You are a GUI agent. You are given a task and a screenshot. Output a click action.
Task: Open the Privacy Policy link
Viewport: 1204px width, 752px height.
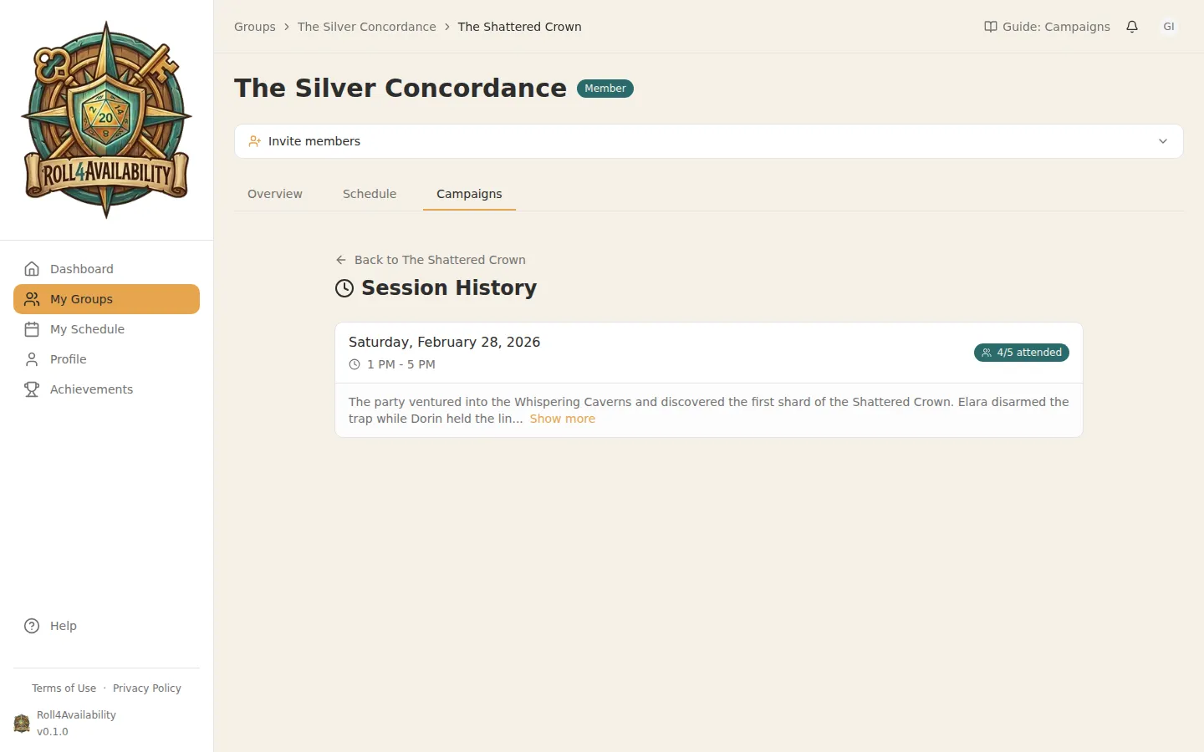click(146, 688)
